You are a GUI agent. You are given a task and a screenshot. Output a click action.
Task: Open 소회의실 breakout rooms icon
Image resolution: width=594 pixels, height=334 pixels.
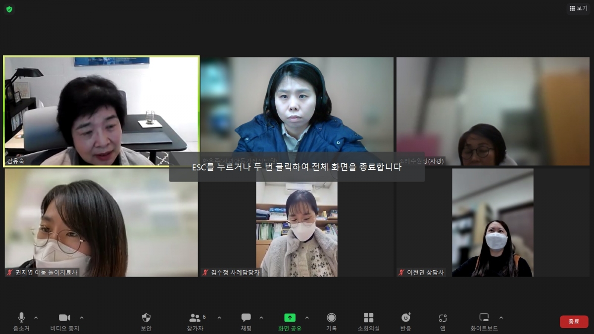[368, 318]
